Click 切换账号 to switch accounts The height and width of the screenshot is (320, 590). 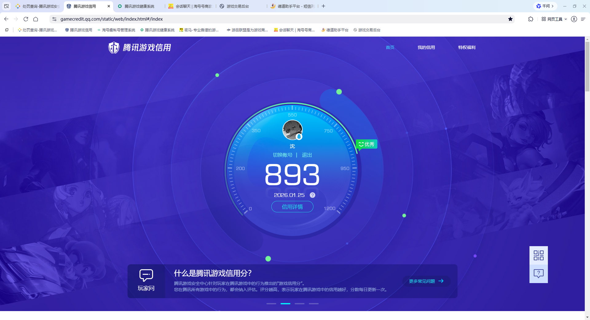[x=283, y=155]
